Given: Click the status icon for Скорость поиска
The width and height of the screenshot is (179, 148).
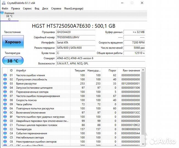Looking at the screenshot, I should point(5,100).
